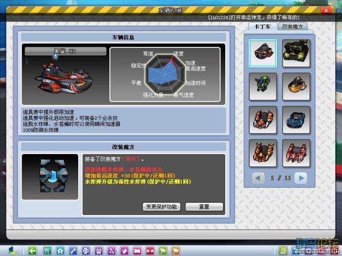Open the pink open-book icon
This screenshot has width=342, height=256.
137,251
